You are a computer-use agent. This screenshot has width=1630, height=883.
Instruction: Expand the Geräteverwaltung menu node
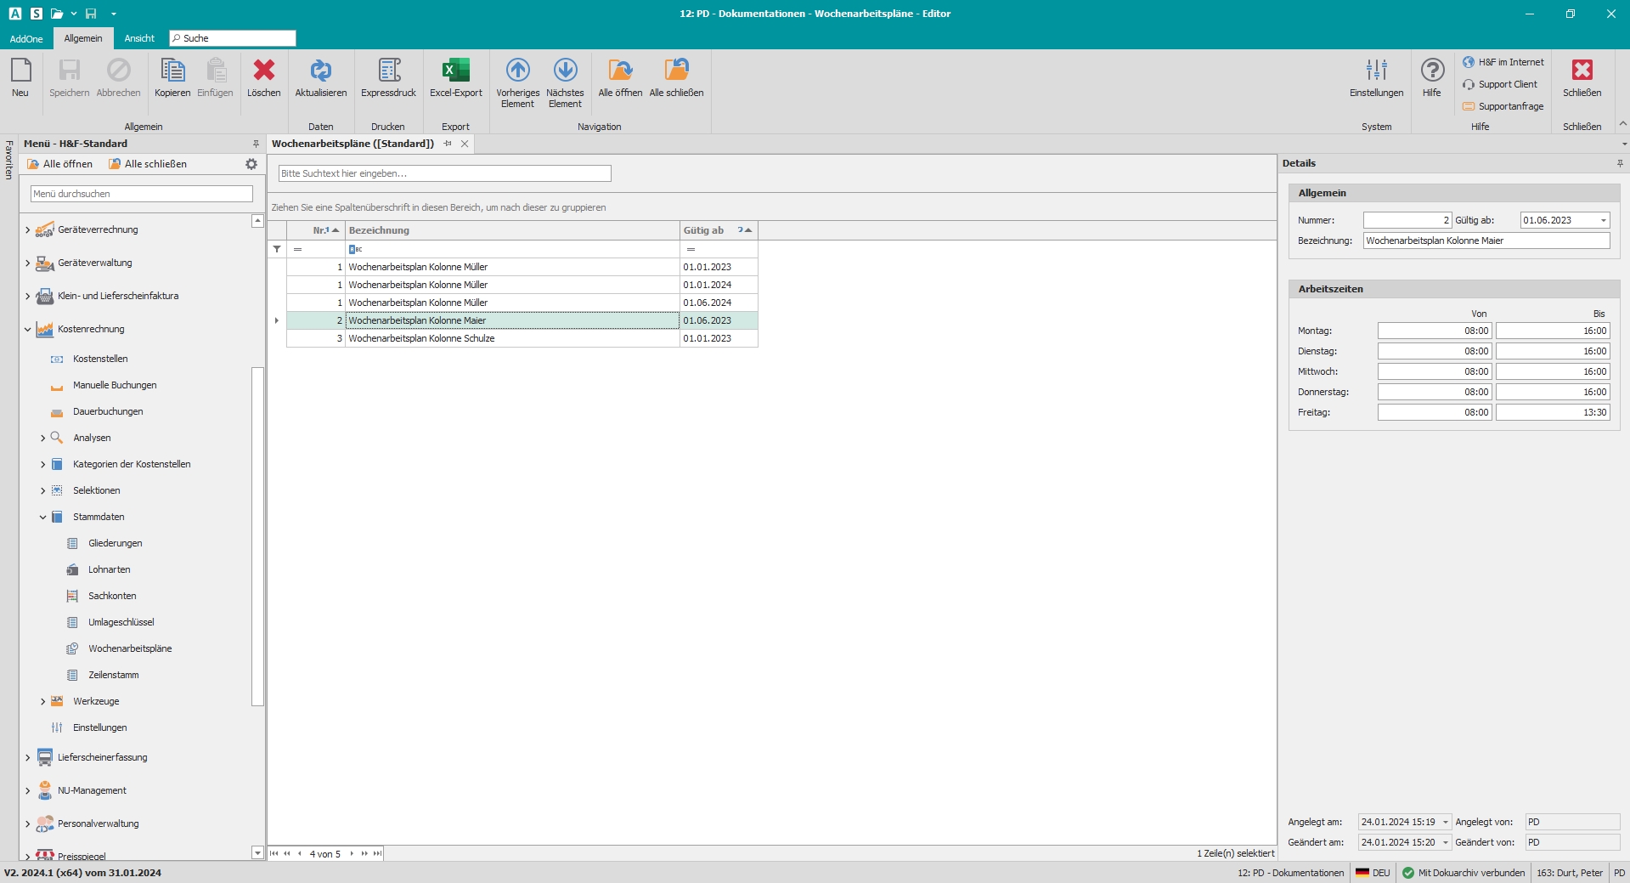(28, 263)
